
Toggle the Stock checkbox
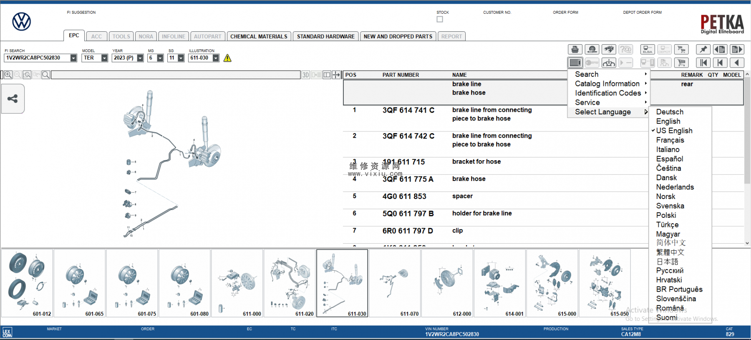click(x=440, y=19)
